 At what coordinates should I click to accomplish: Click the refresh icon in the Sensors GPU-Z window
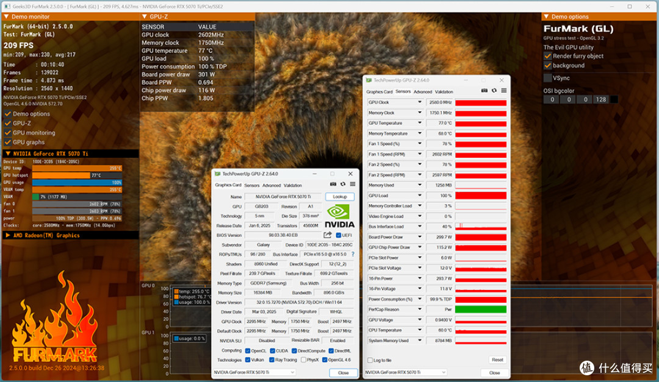tap(494, 91)
